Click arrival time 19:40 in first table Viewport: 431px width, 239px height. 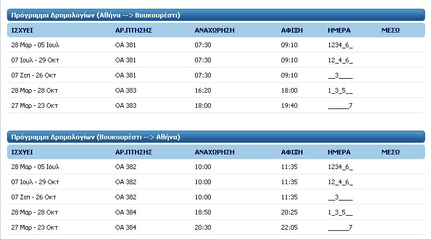pyautogui.click(x=289, y=106)
